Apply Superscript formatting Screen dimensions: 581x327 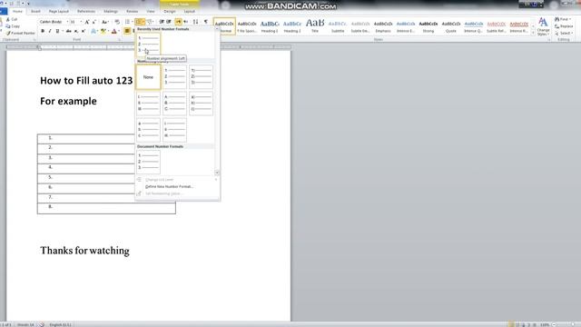(84, 31)
